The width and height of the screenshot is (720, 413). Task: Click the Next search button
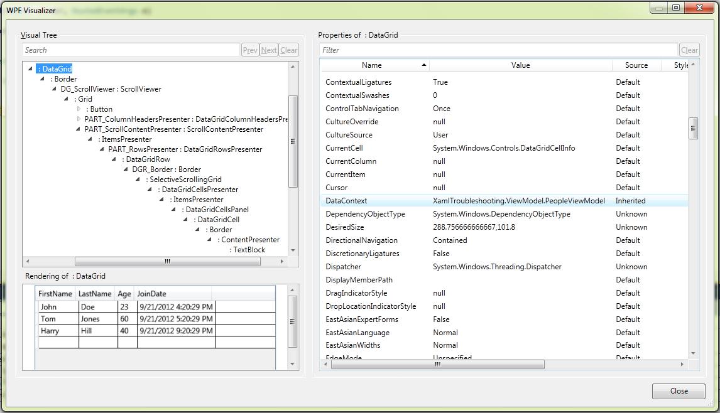[x=268, y=49]
